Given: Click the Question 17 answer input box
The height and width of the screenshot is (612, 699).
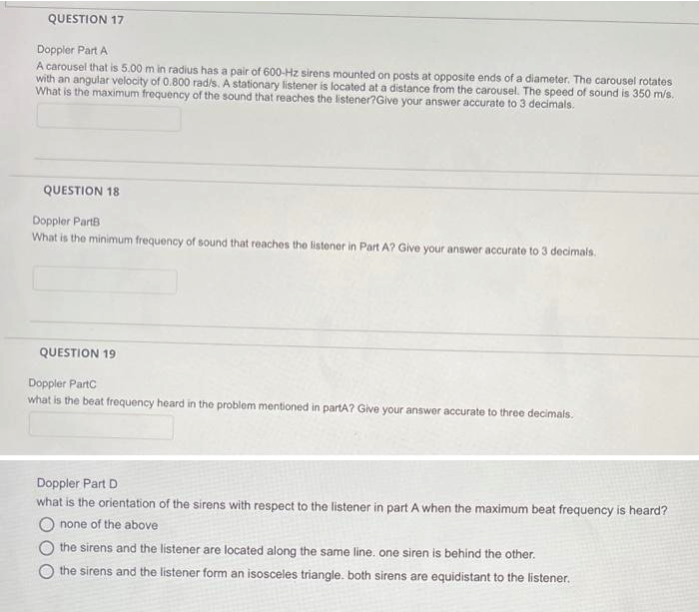Looking at the screenshot, I should click(x=109, y=118).
